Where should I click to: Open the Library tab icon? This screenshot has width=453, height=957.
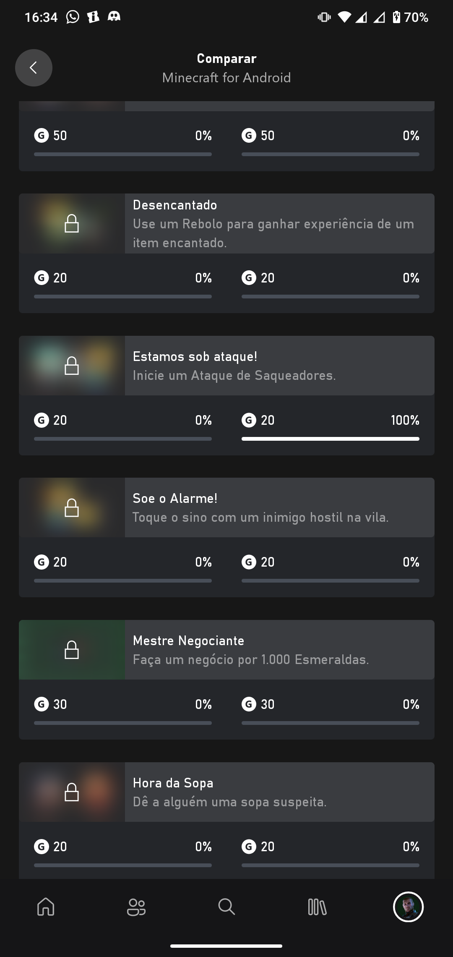click(317, 907)
